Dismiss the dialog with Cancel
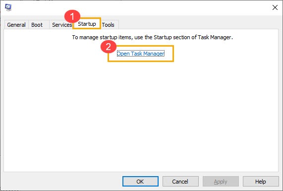 coord(180,182)
